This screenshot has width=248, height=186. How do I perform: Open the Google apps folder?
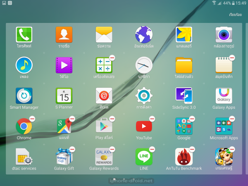coord(184,126)
